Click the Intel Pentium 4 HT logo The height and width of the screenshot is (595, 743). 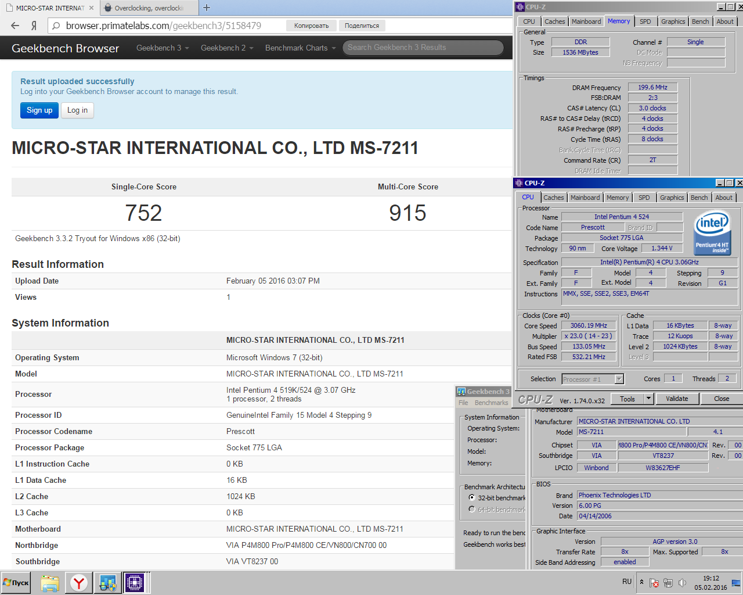712,232
